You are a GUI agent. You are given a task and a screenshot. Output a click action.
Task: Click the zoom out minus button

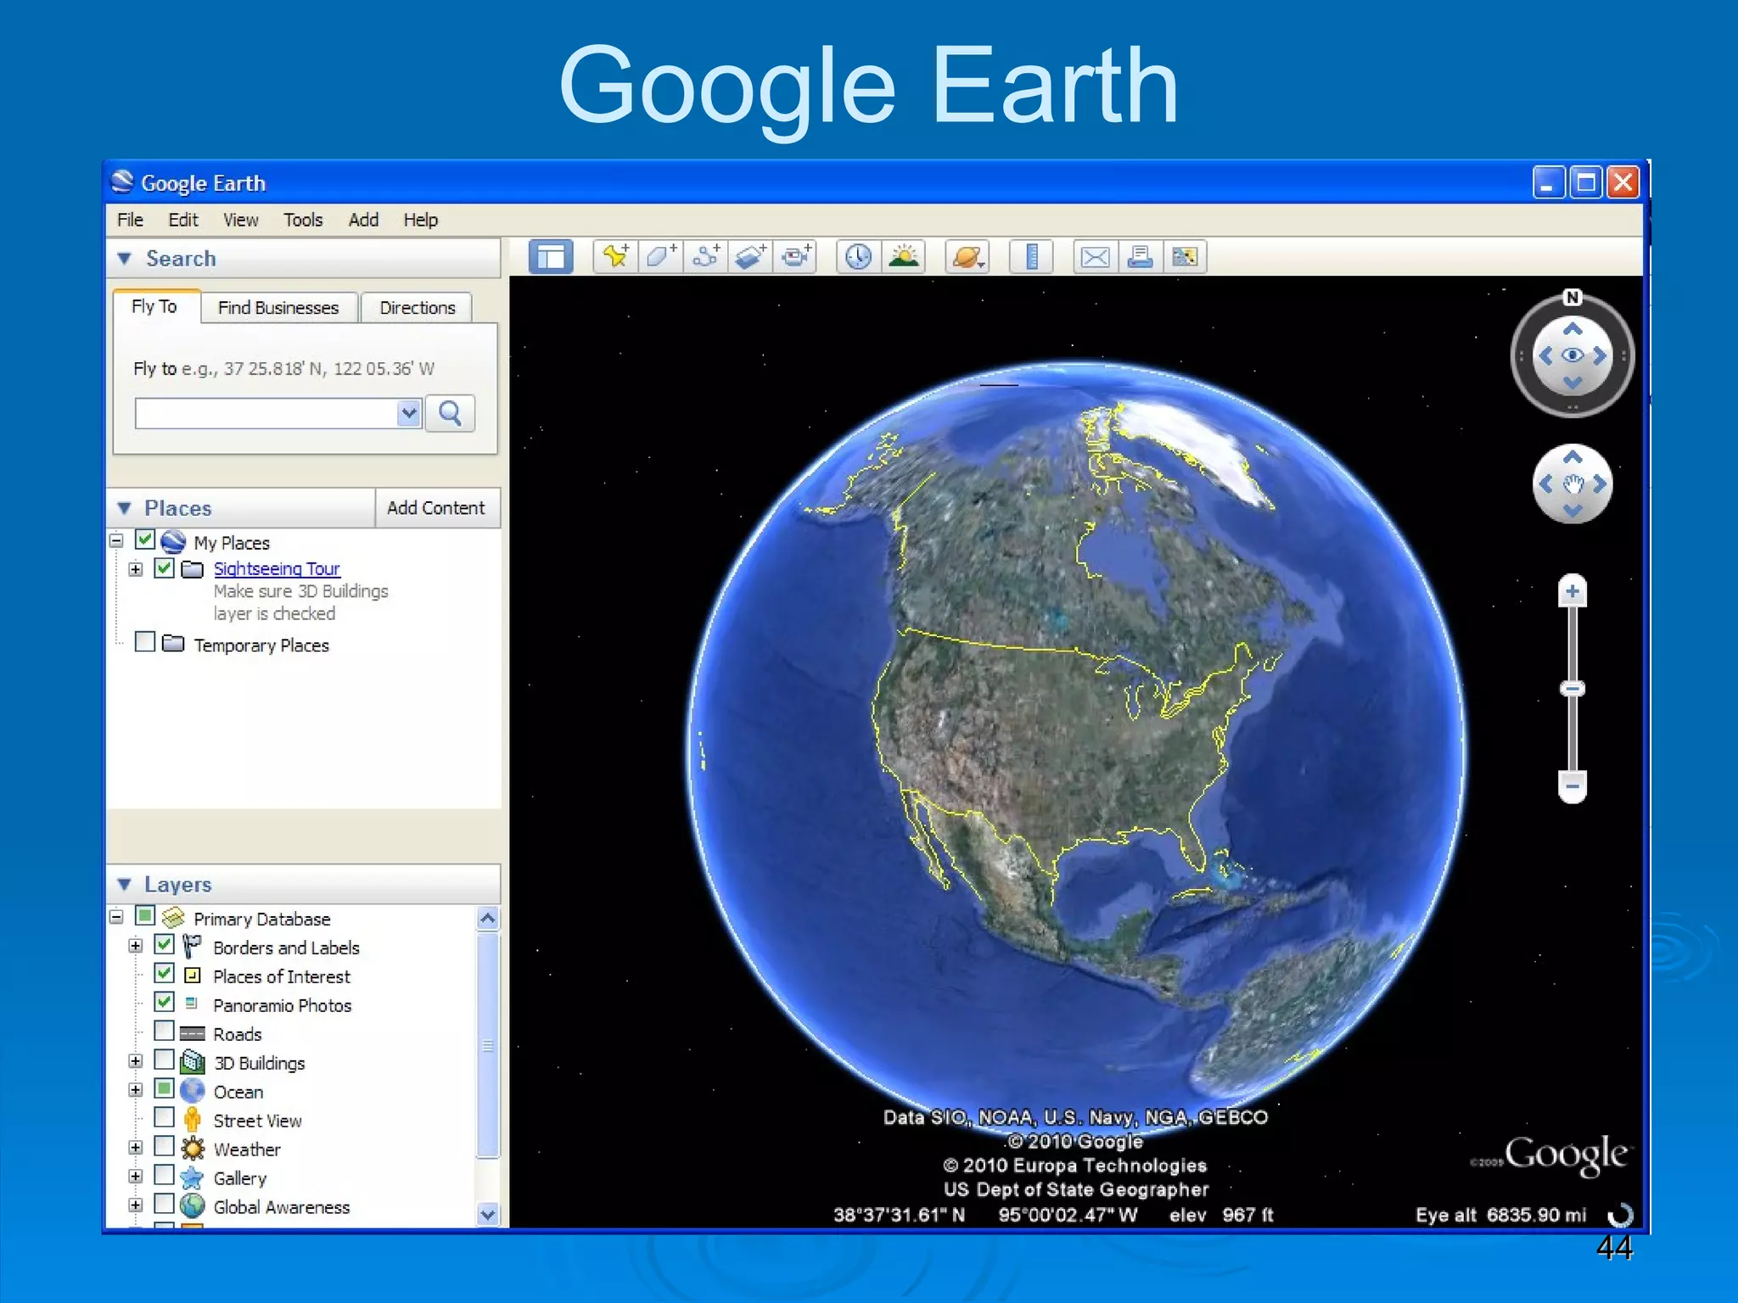(x=1573, y=786)
